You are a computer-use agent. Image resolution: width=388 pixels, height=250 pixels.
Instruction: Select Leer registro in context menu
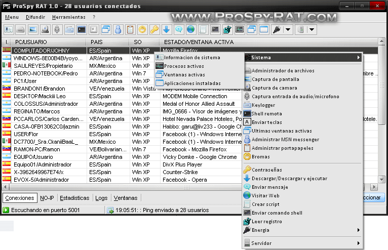click(x=303, y=222)
